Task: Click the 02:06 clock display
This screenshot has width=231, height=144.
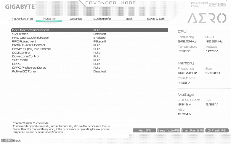Action: tap(217, 5)
